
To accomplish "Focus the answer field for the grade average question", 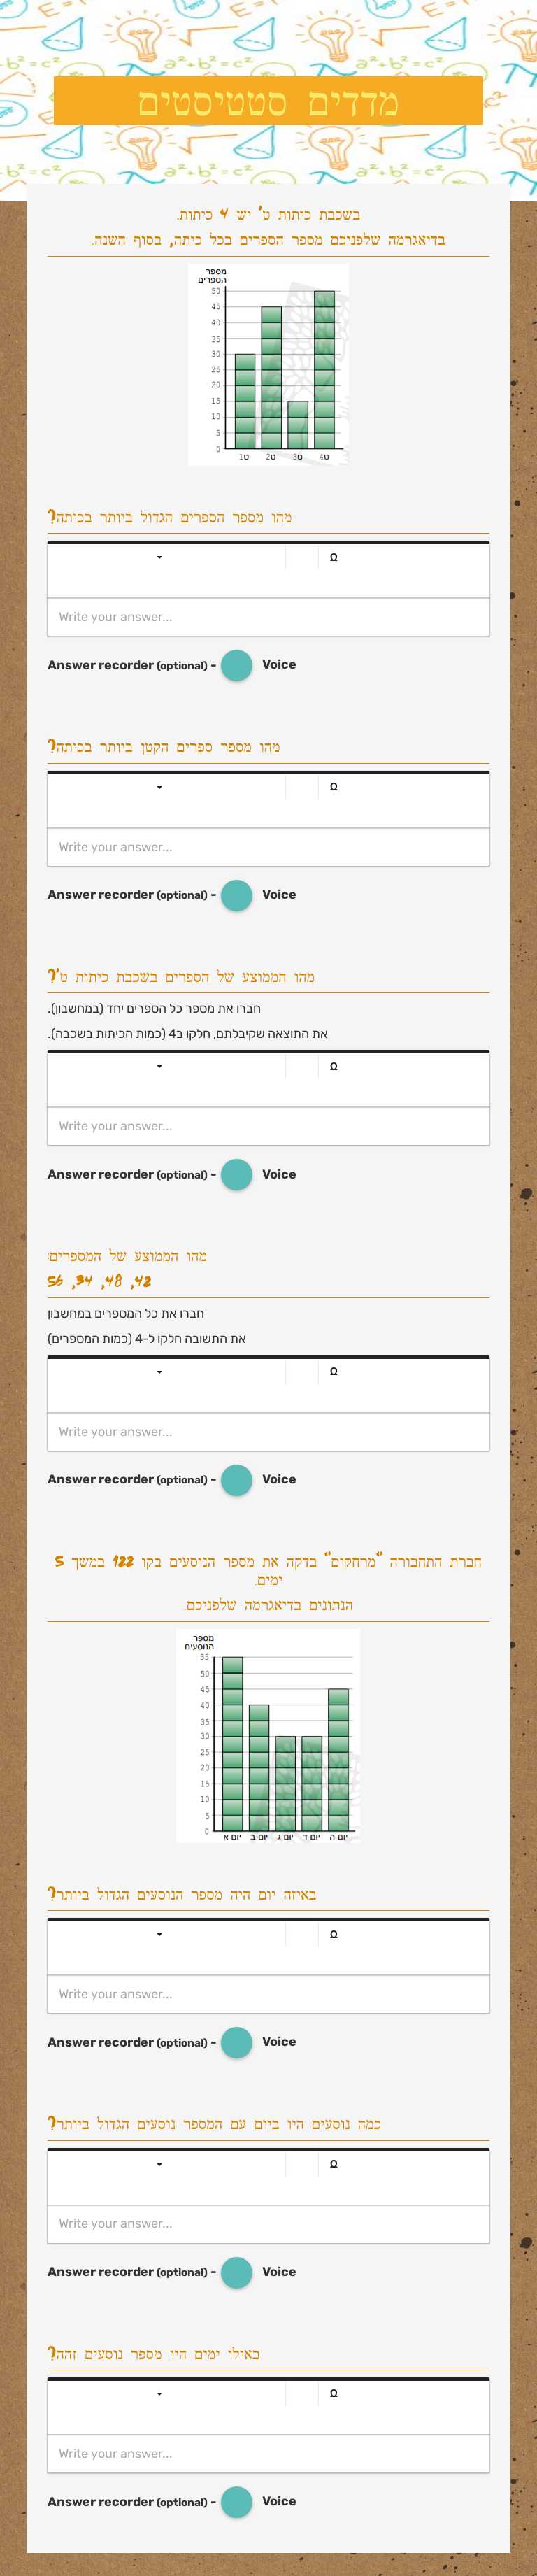I will pos(268,1126).
